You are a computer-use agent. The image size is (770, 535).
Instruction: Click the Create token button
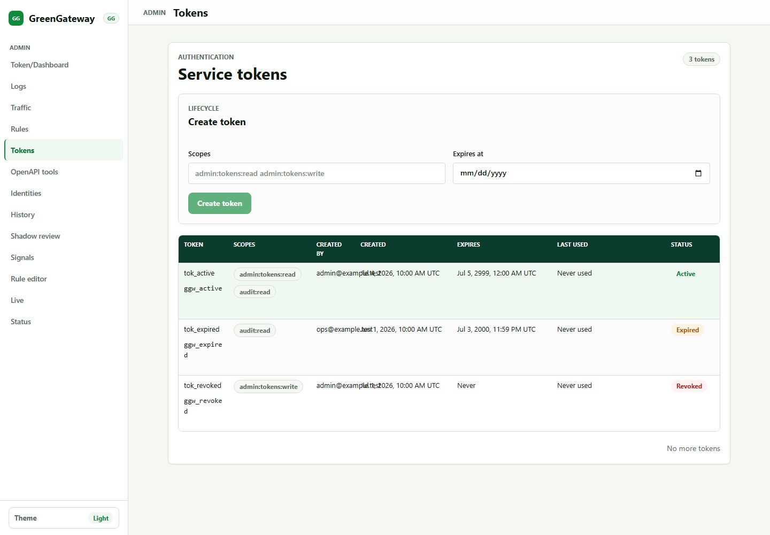tap(220, 203)
